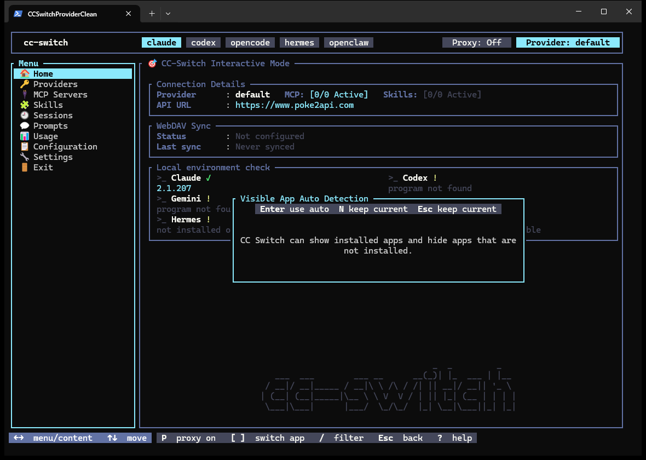Click the Hermes environment check entry

pos(184,219)
